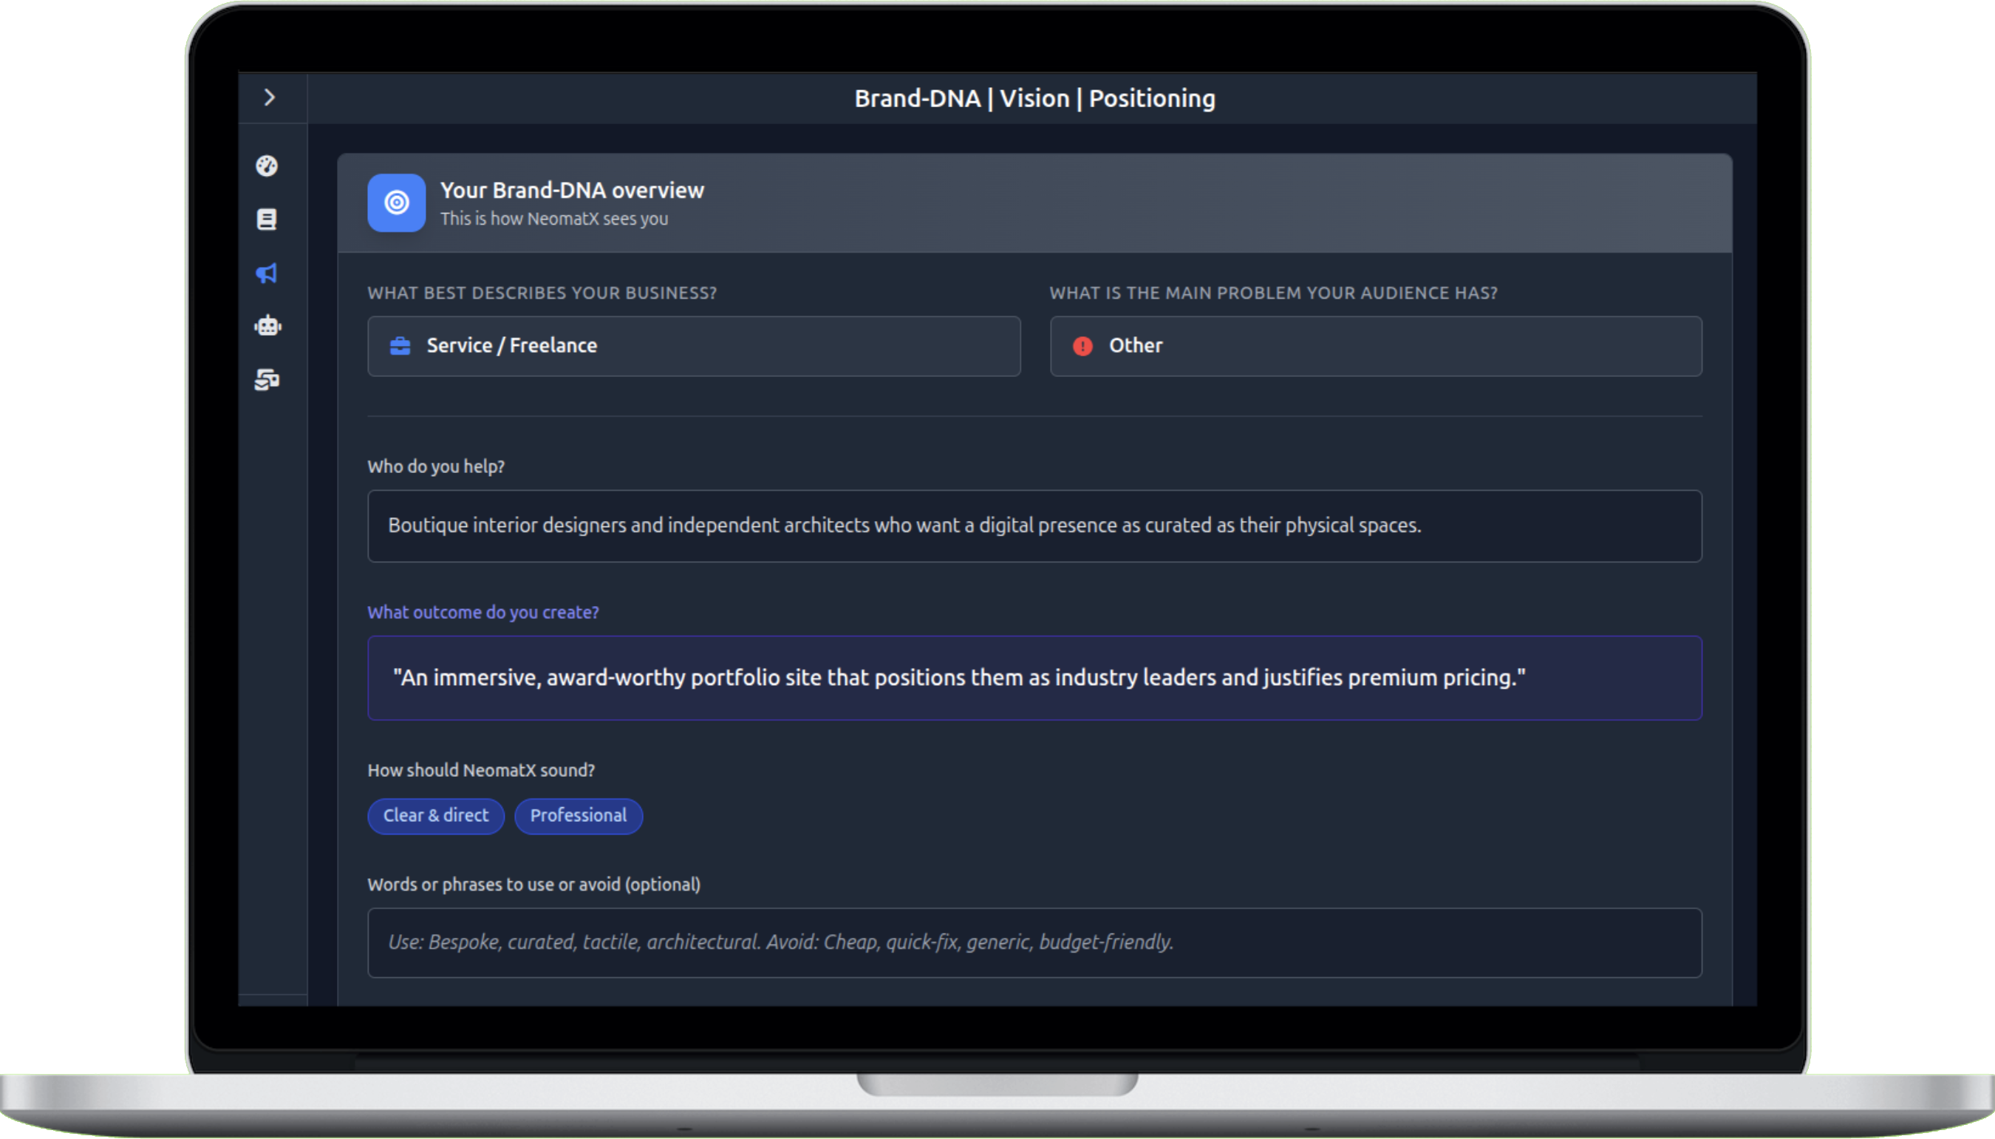Viewport: 1995px width, 1139px height.
Task: Toggle the Professional tone chip
Action: [578, 816]
